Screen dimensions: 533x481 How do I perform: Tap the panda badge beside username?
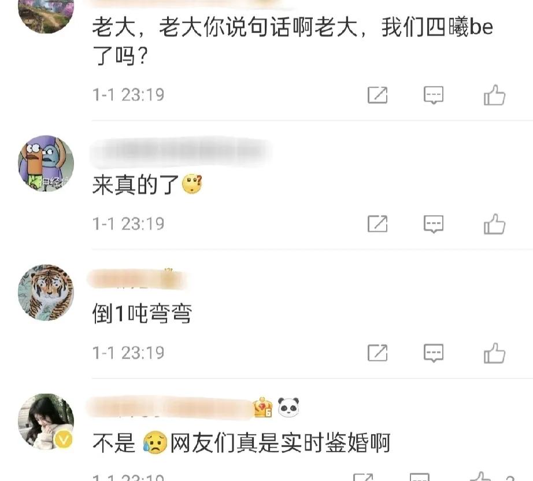coord(288,407)
